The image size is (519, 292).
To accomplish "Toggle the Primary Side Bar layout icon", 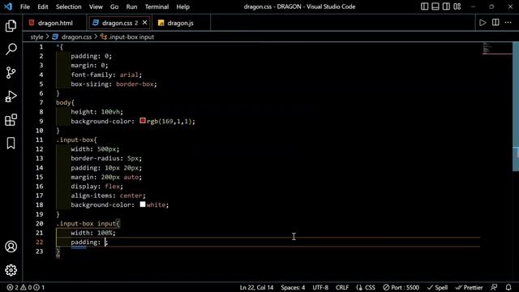I will [424, 6].
